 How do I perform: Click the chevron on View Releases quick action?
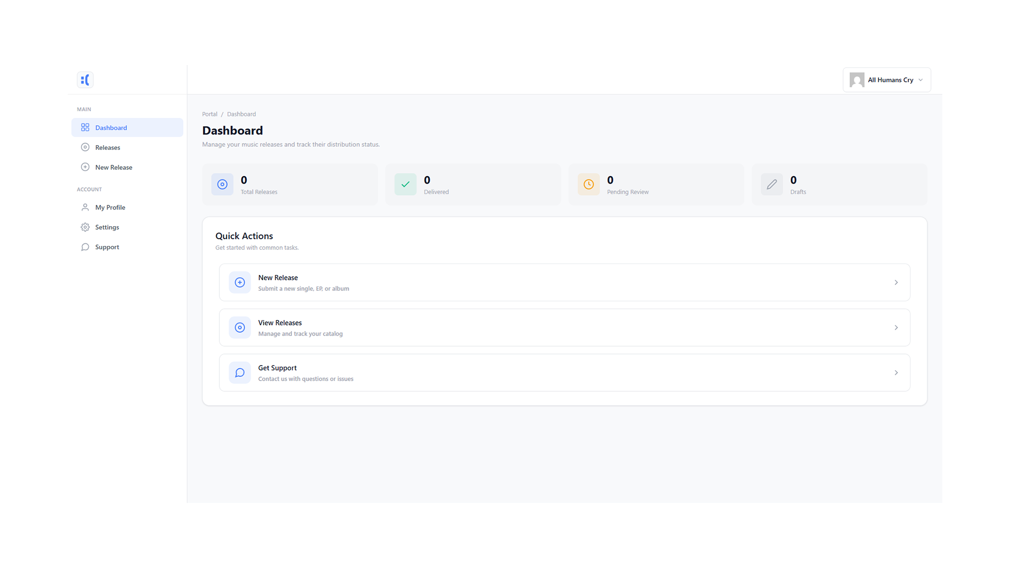(896, 328)
